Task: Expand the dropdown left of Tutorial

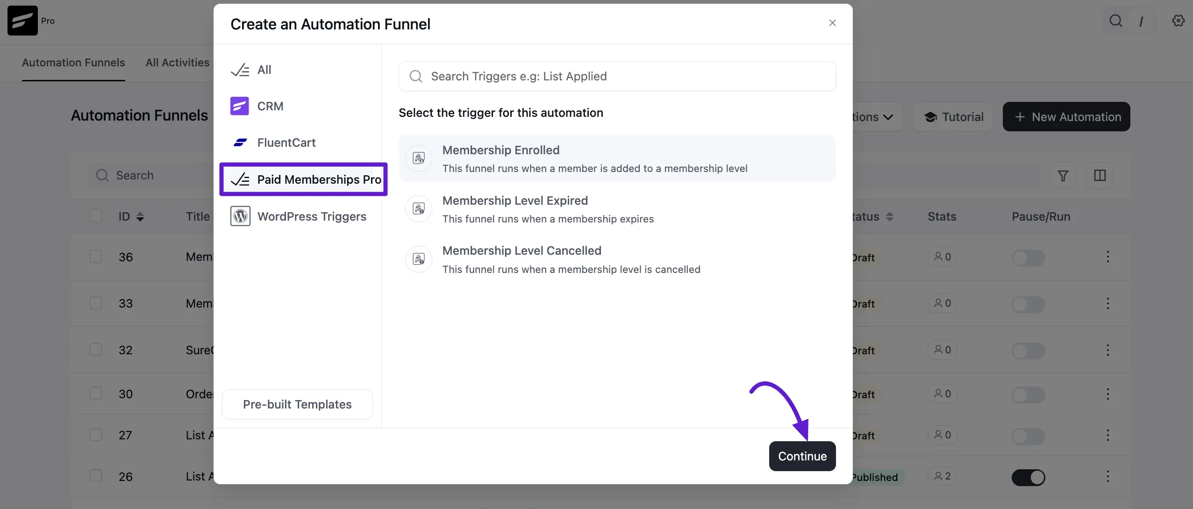Action: (877, 117)
